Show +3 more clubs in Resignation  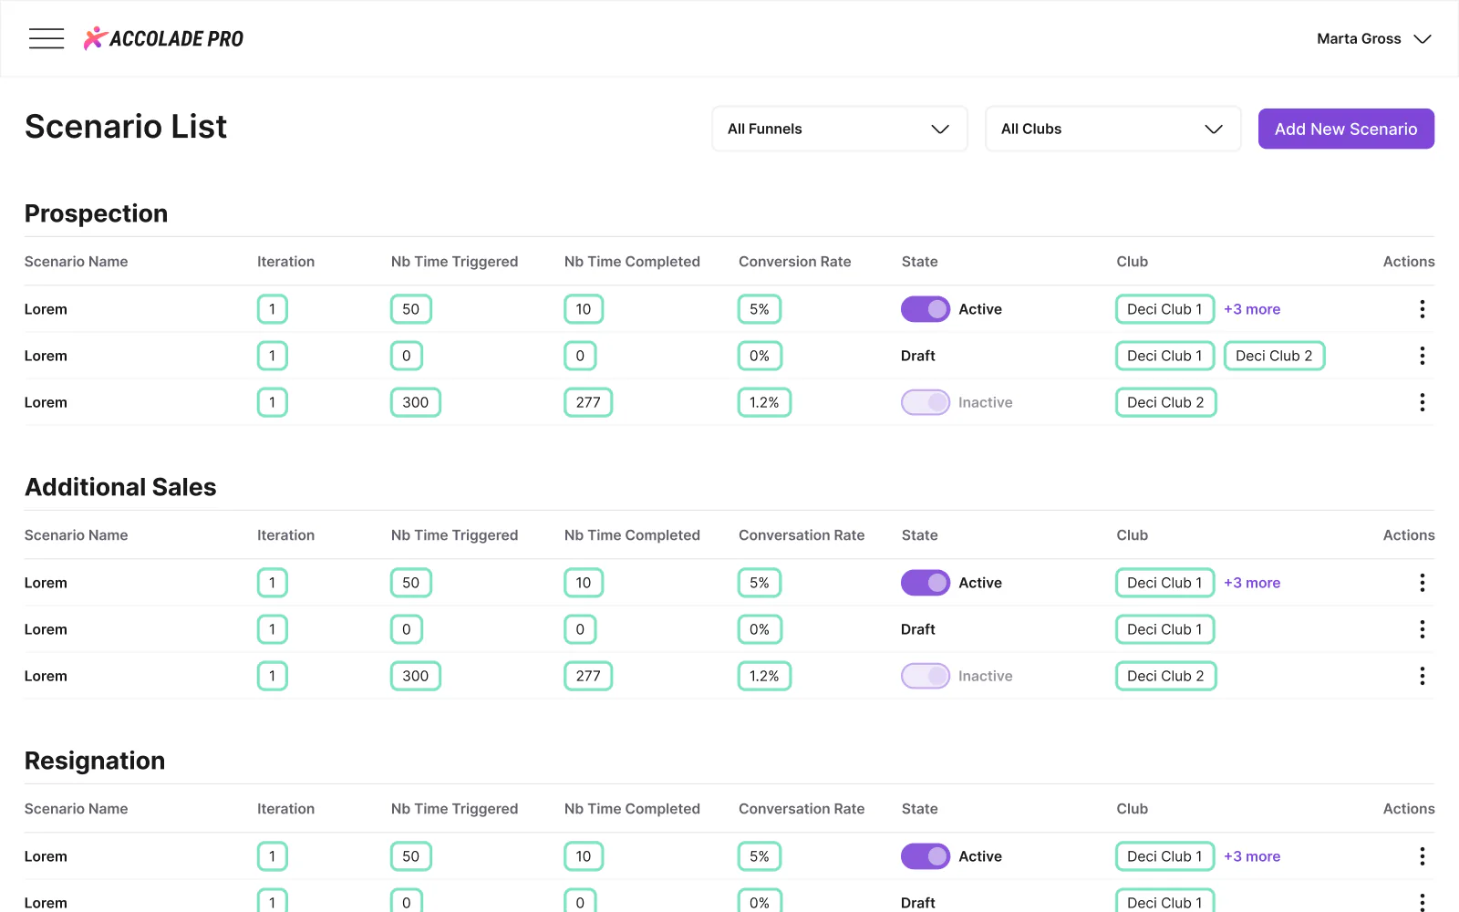pos(1252,856)
